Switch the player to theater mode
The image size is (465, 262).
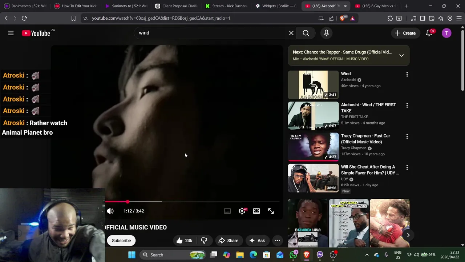click(x=256, y=211)
